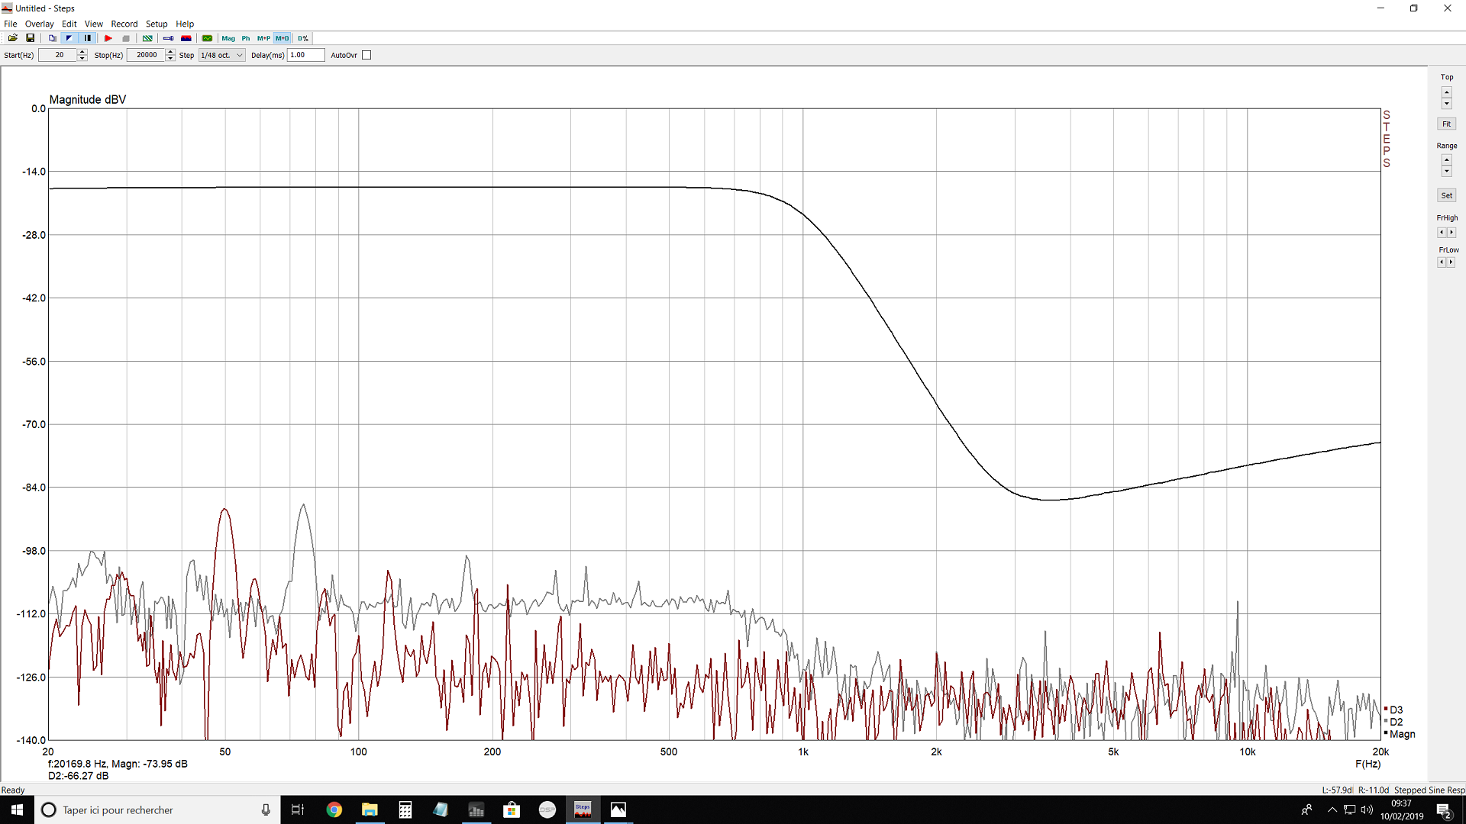Open the Help menu
This screenshot has height=824, width=1466.
185,24
